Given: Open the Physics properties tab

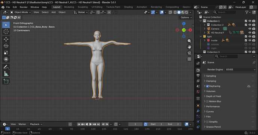Looking at the screenshot, I should 198,122.
